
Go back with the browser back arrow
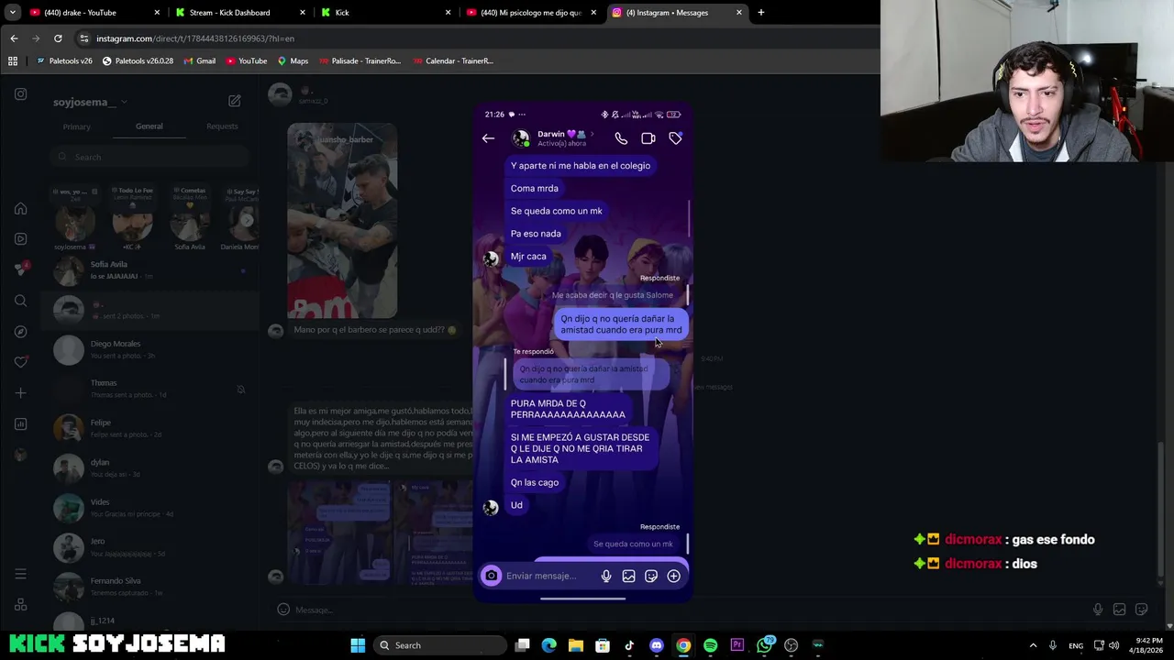click(x=14, y=38)
